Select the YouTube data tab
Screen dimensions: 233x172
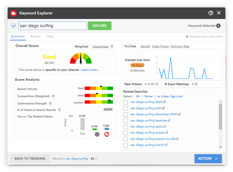130,46
